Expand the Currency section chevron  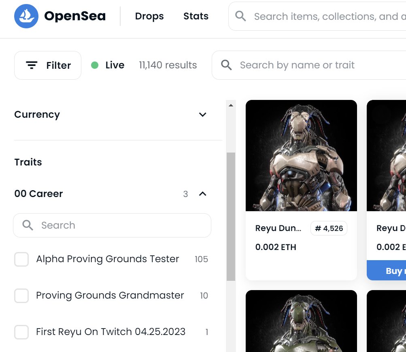202,115
